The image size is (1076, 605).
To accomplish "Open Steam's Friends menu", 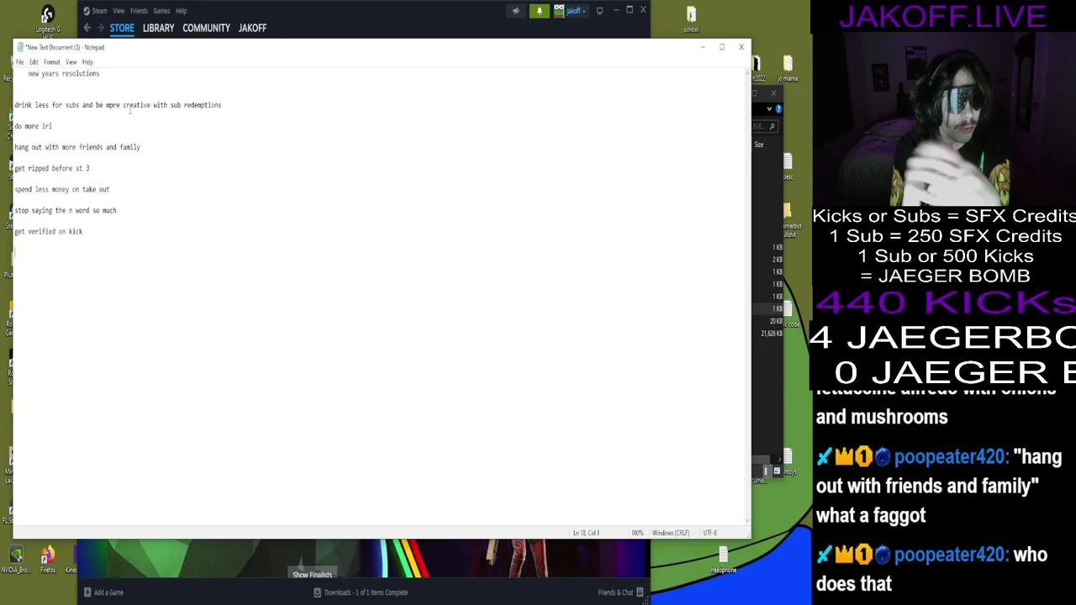I will click(x=139, y=11).
